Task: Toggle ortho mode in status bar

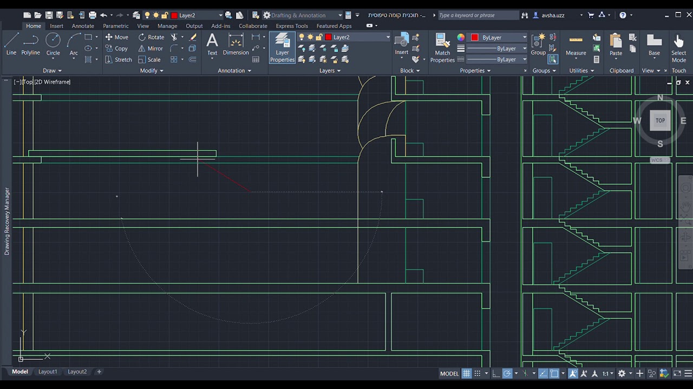Action: [x=496, y=373]
